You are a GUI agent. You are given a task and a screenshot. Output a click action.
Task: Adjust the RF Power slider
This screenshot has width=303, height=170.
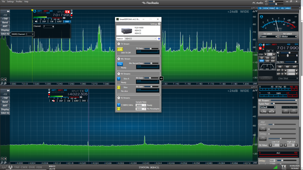(284, 100)
